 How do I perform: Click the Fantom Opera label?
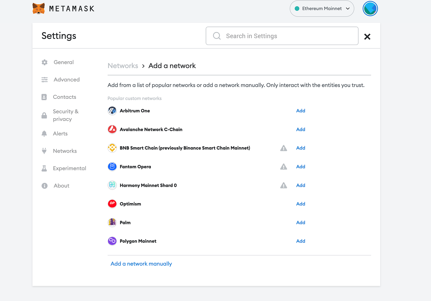(135, 167)
